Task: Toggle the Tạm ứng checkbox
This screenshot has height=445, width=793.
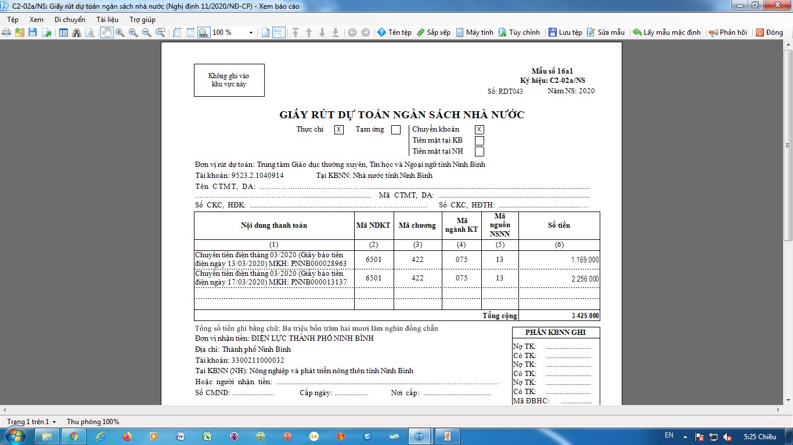Action: (x=396, y=130)
